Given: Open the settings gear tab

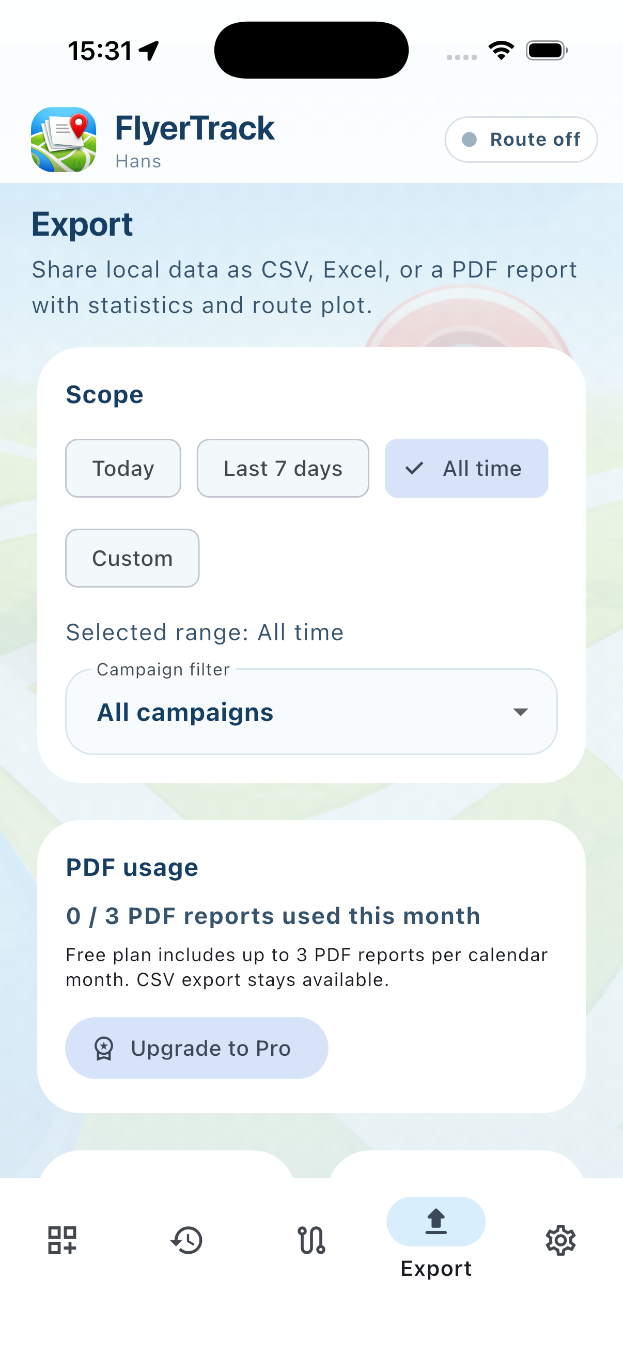Looking at the screenshot, I should (x=560, y=1240).
